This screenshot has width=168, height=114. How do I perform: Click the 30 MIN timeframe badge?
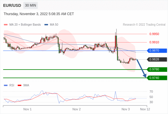click(x=30, y=5)
